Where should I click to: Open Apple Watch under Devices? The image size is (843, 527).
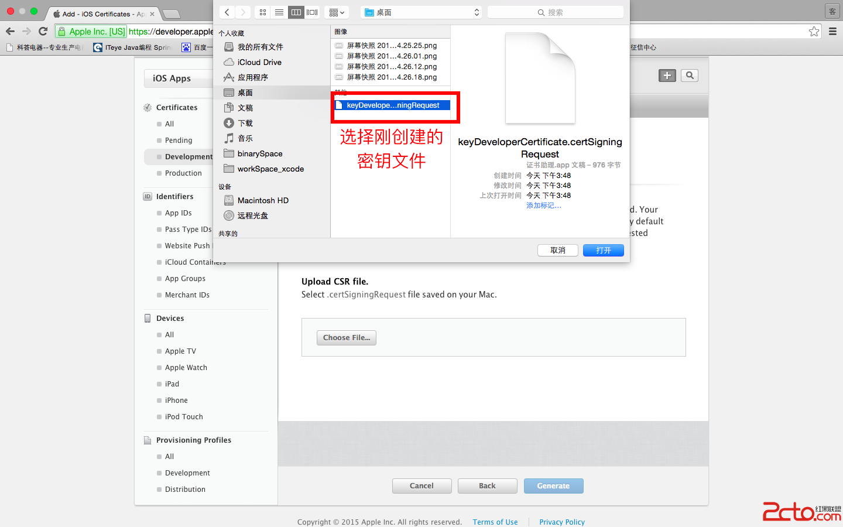pyautogui.click(x=186, y=368)
